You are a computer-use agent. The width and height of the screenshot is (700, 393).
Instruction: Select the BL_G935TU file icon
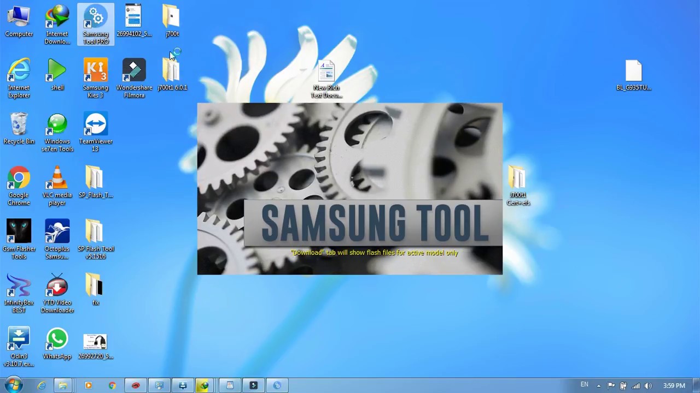click(634, 75)
